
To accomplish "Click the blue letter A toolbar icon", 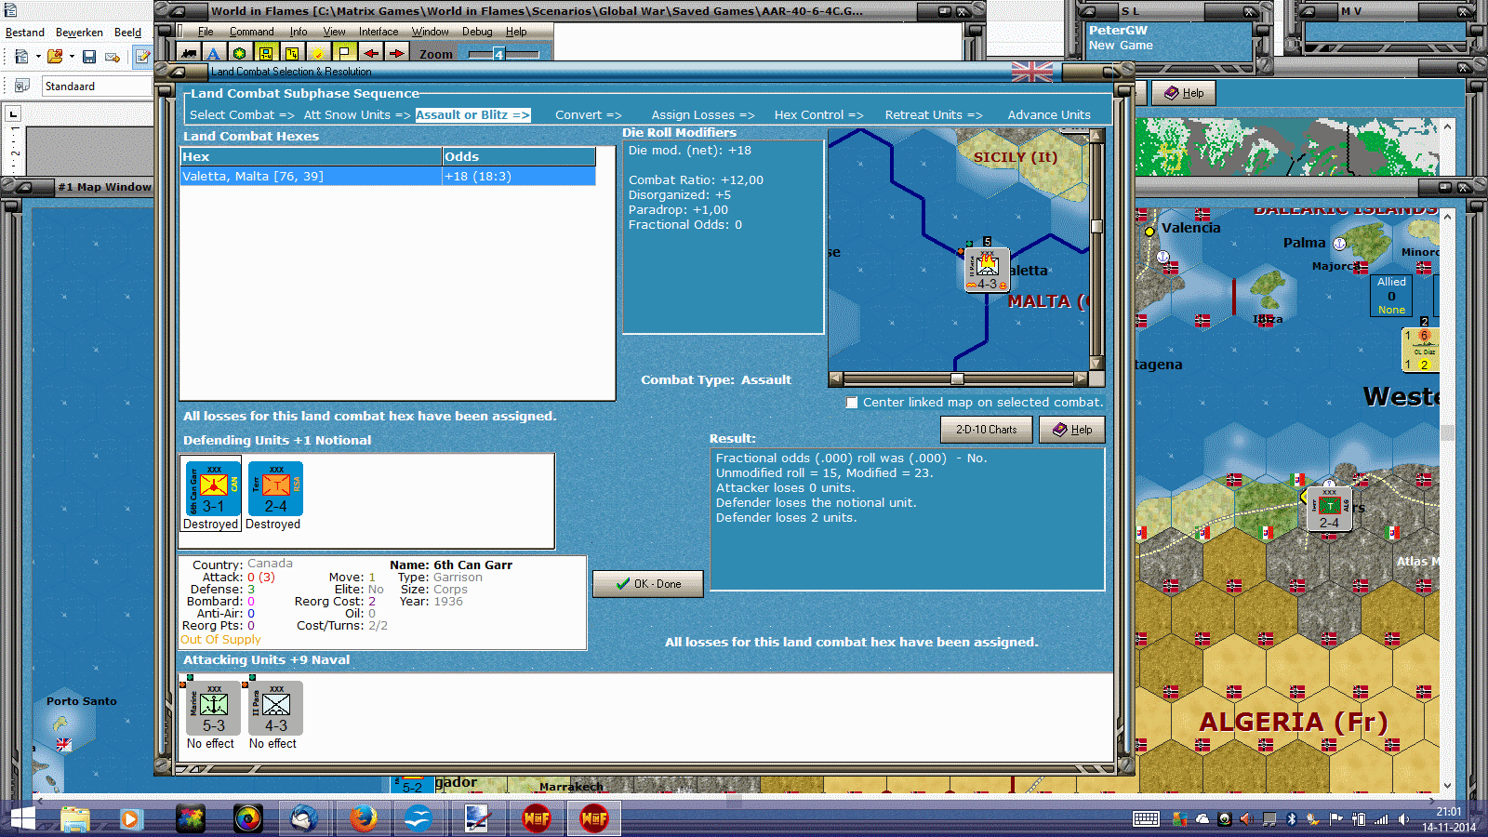I will click(x=213, y=54).
